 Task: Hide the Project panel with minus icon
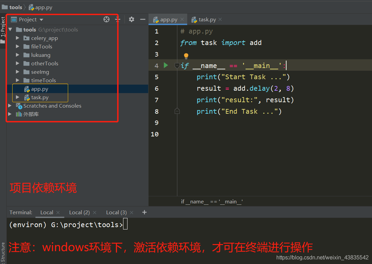(x=142, y=19)
